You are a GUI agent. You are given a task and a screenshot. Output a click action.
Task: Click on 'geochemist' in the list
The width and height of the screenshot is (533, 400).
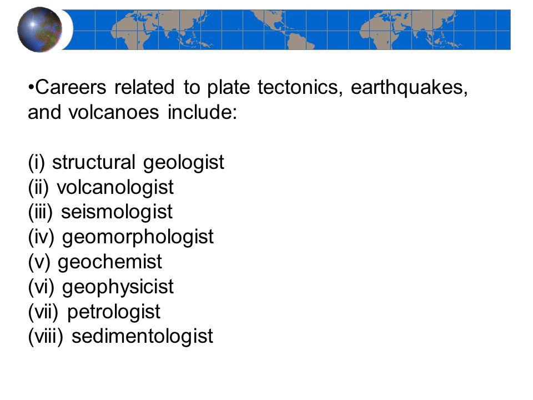coord(95,262)
